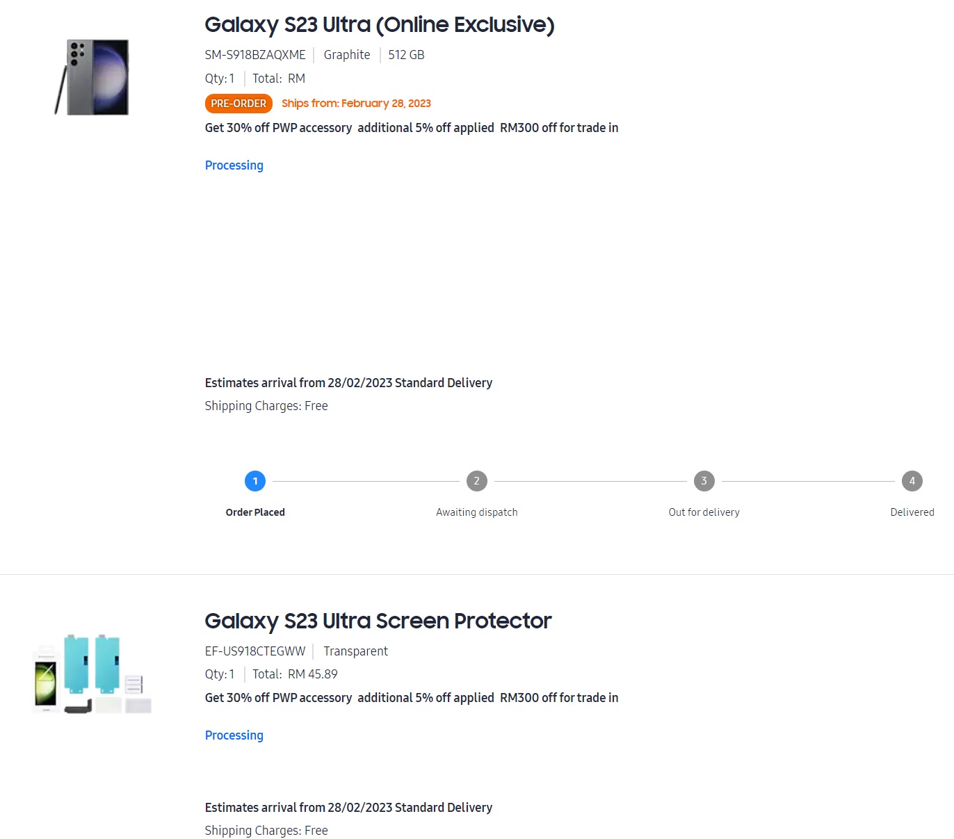The image size is (954, 839).
Task: Click the orange PRE-ORDER badge
Action: [239, 104]
